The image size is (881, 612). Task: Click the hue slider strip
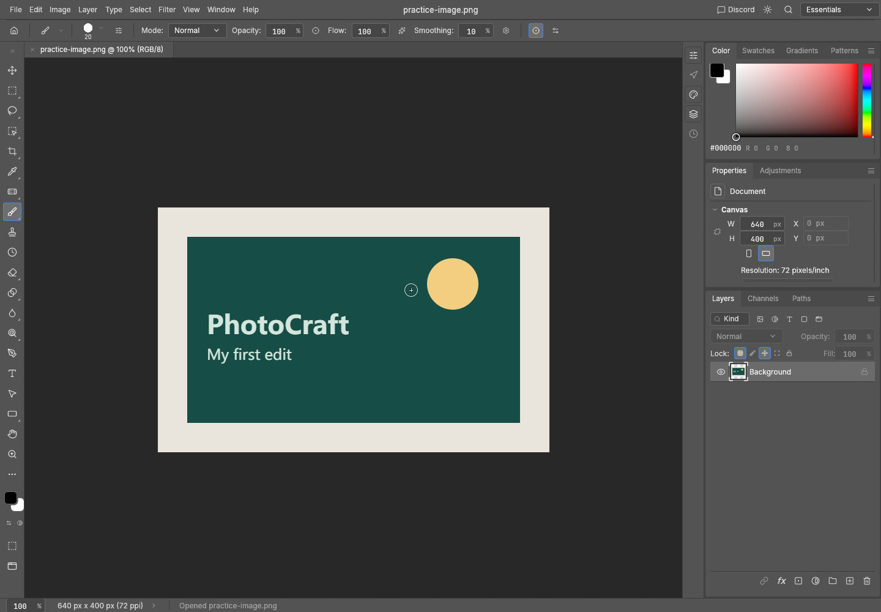pos(867,100)
